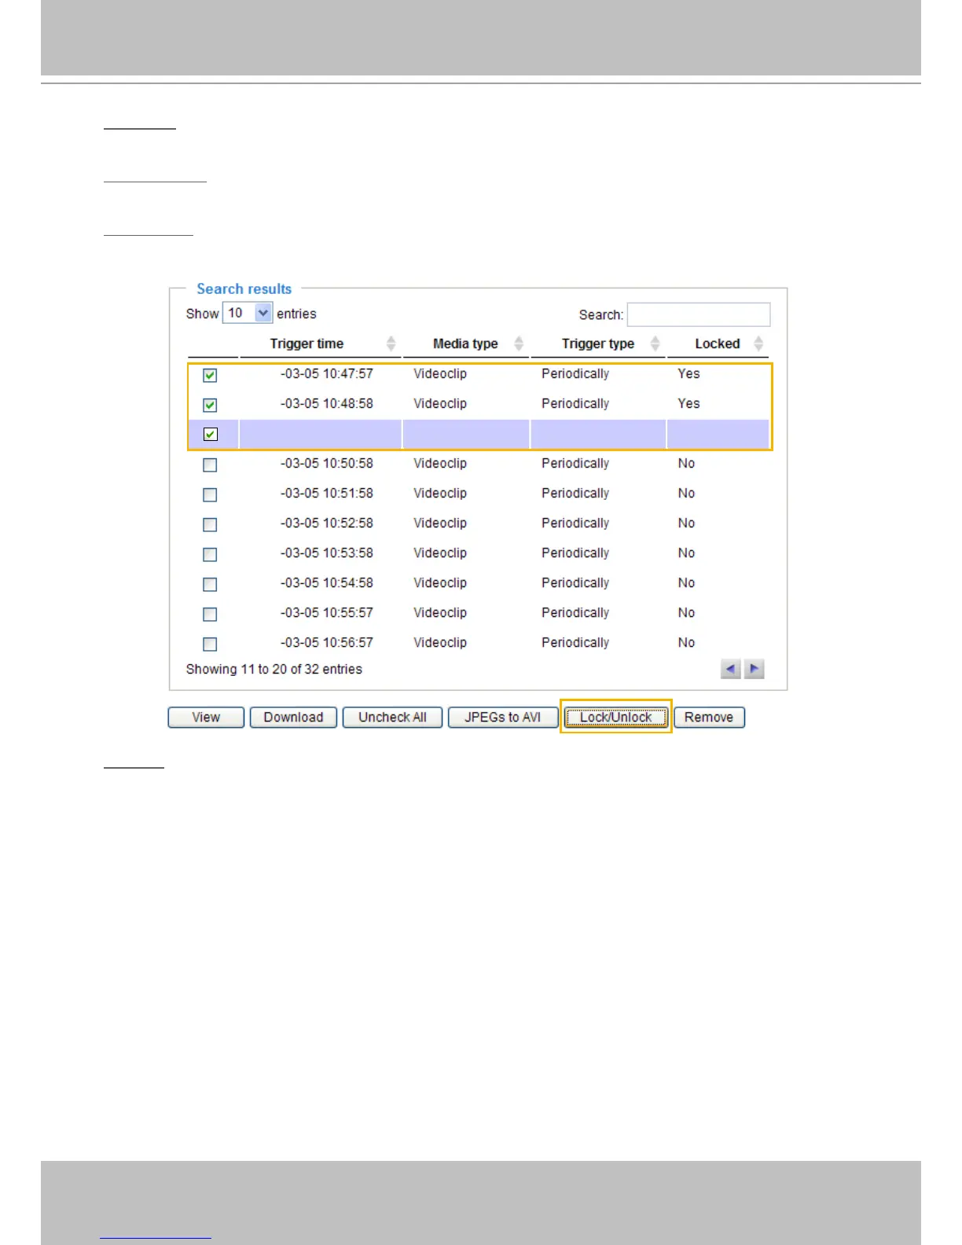Sort by Locked column arrows

[758, 343]
